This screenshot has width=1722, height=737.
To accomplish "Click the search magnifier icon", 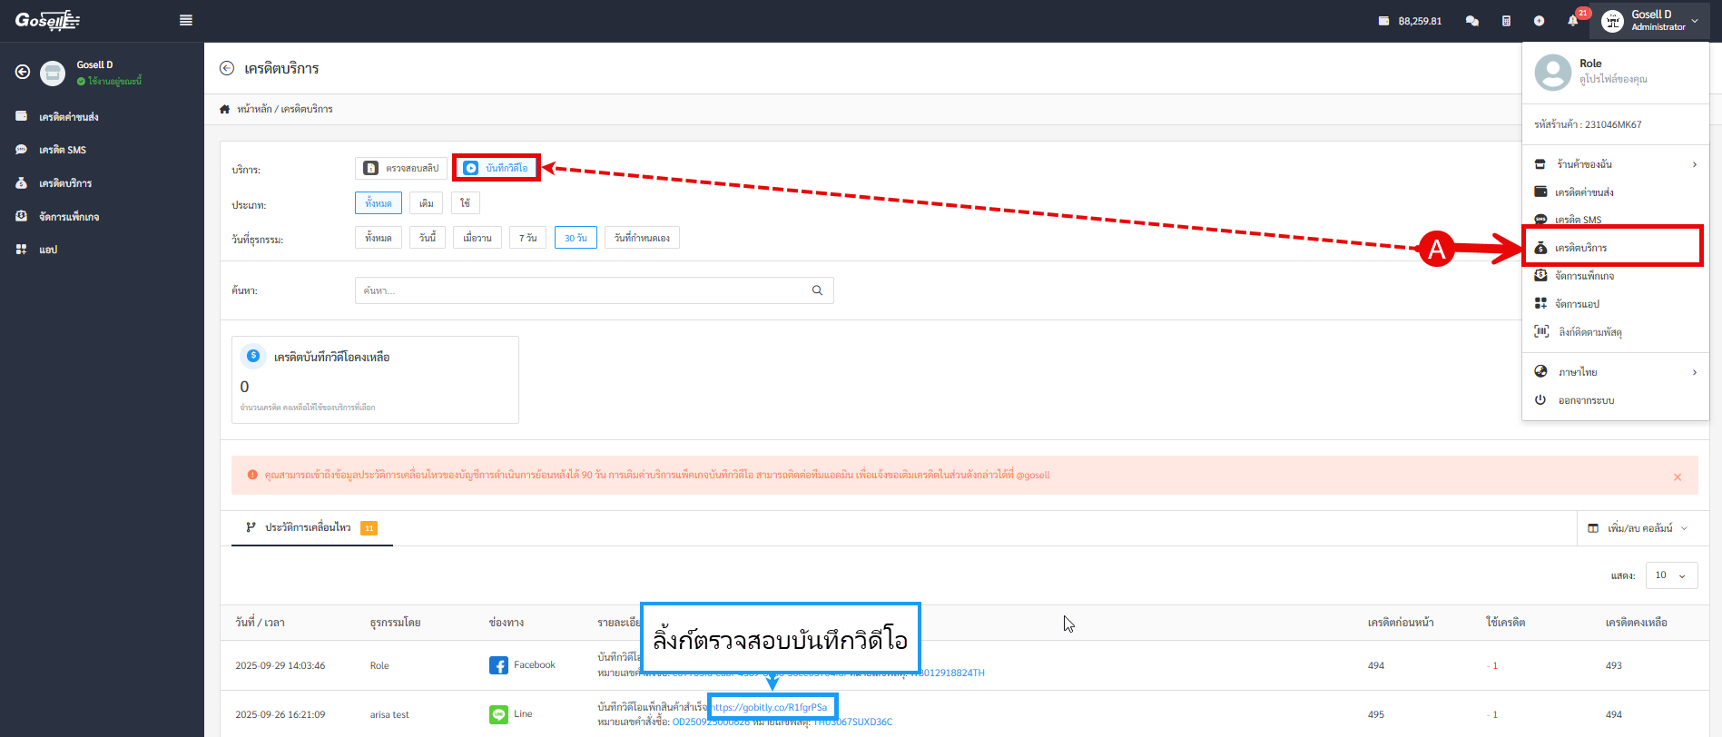I will click(817, 290).
